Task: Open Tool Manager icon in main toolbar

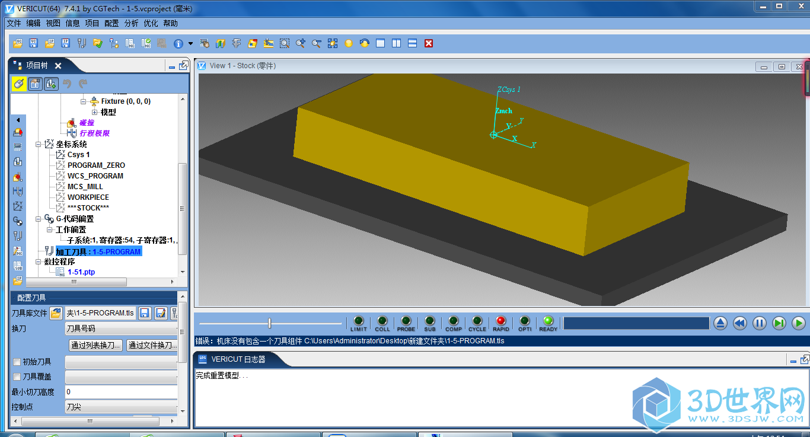Action: click(x=82, y=43)
